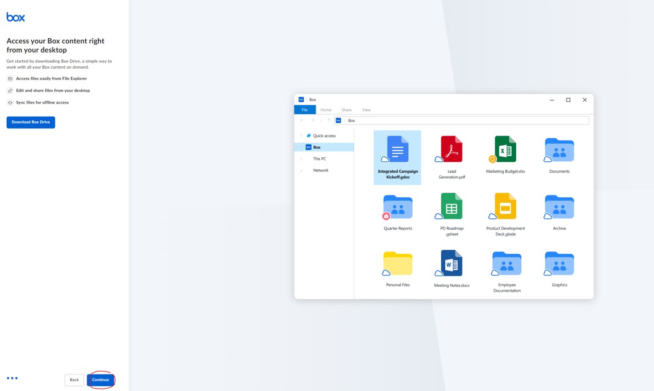Select Quick access in the navigation pane

324,136
